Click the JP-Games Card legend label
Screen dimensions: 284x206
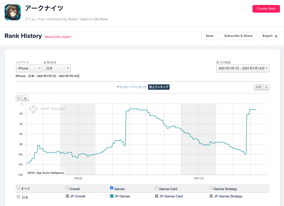[x=171, y=196]
